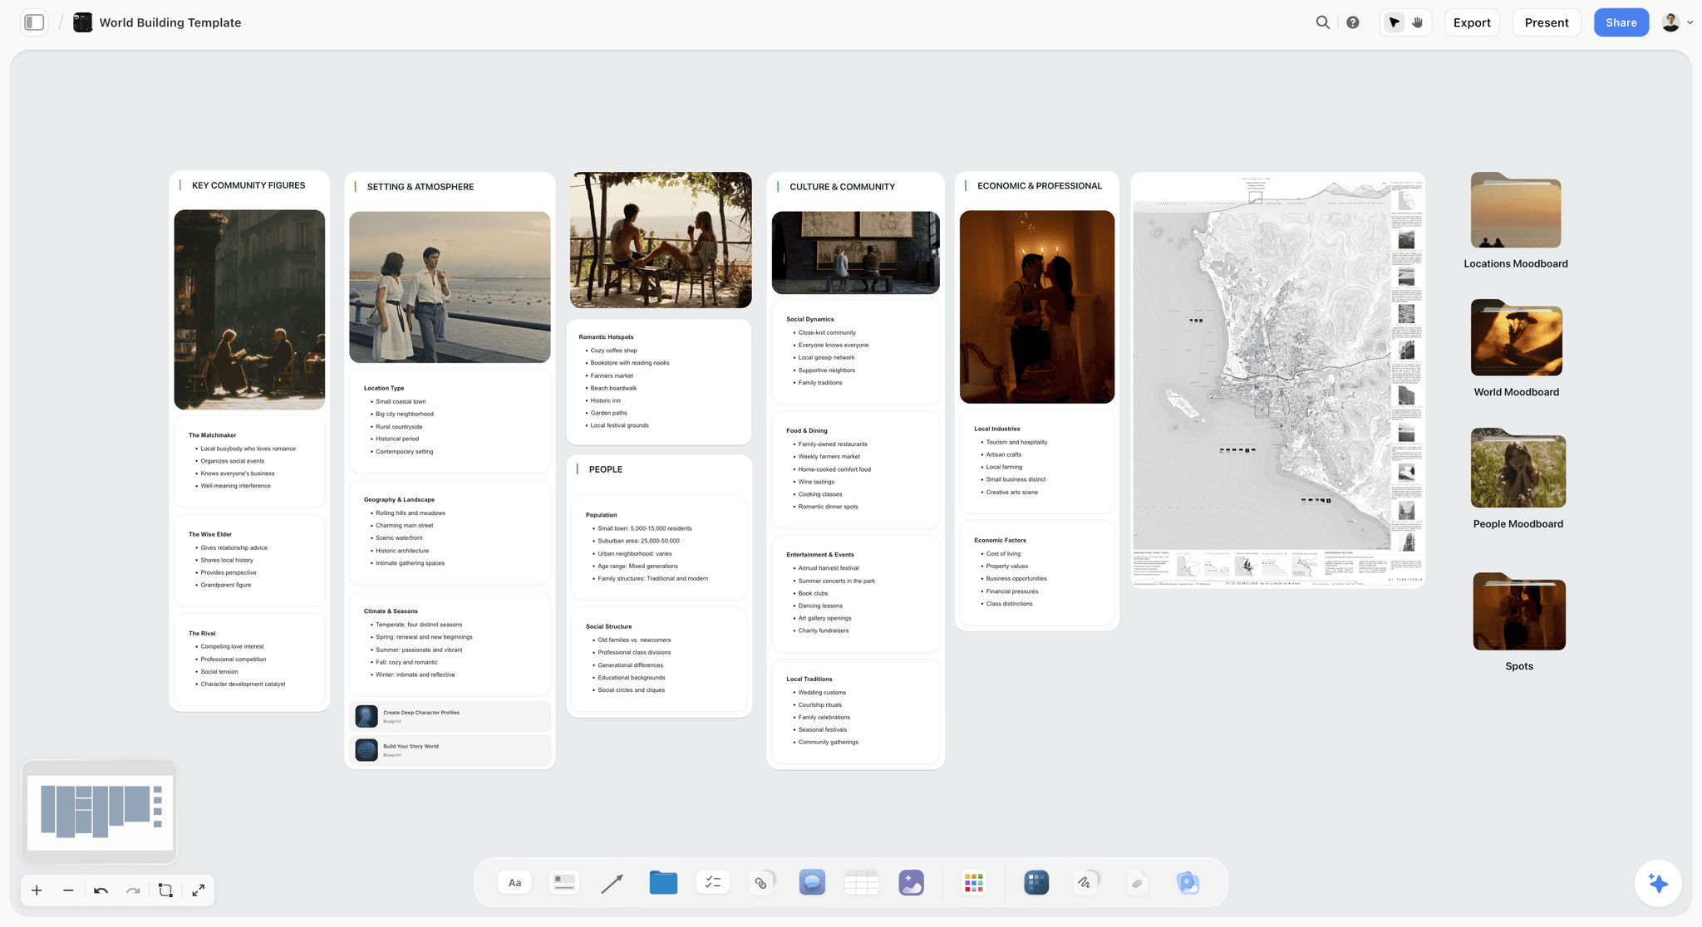Click the Population card title
Screen dimensions: 1702x927
point(601,515)
